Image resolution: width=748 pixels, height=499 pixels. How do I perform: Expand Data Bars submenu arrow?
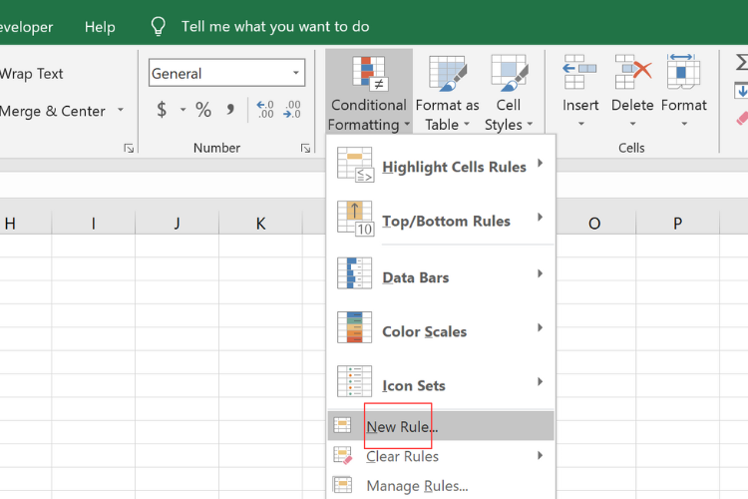click(x=540, y=273)
